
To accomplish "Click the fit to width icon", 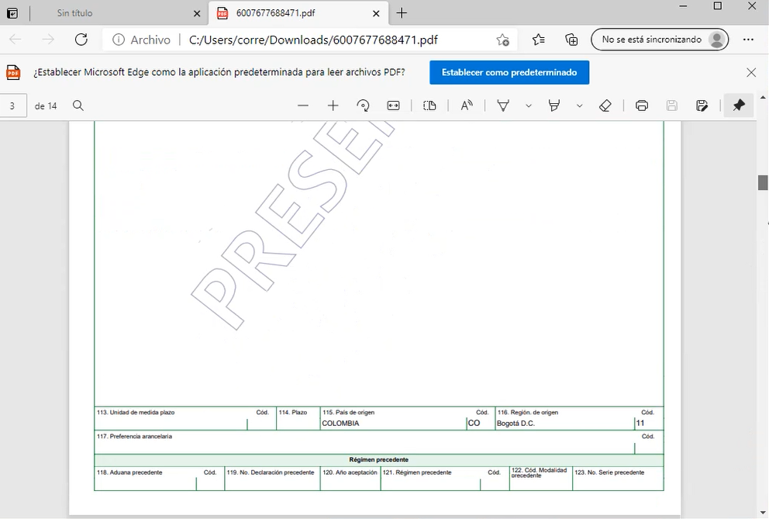I will 393,106.
